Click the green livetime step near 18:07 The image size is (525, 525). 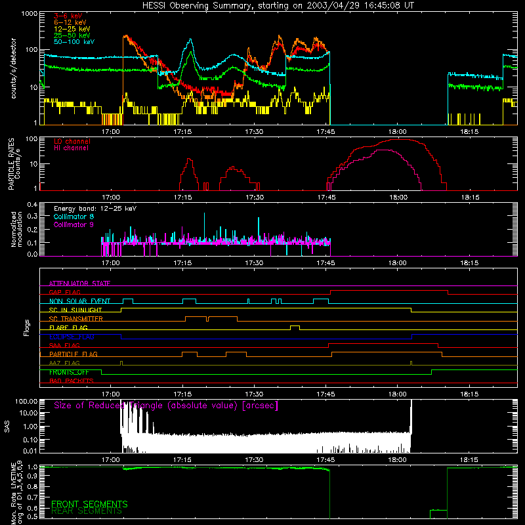pyautogui.click(x=438, y=510)
